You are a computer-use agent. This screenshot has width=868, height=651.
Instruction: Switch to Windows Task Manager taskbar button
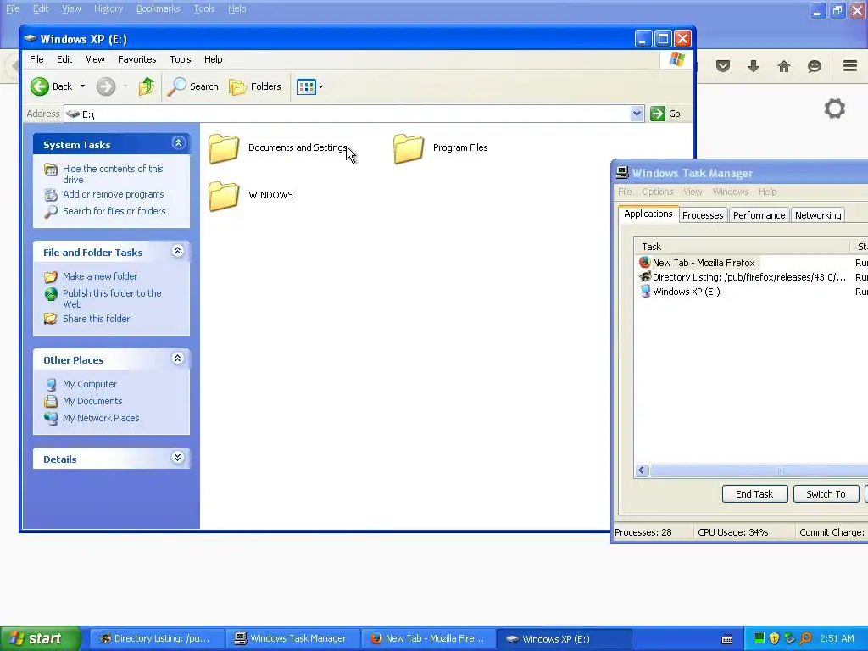pyautogui.click(x=292, y=639)
